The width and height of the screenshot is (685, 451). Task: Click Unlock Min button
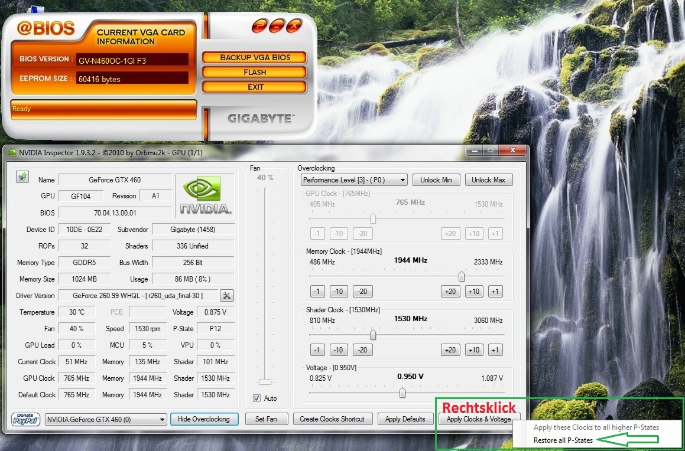(x=436, y=179)
